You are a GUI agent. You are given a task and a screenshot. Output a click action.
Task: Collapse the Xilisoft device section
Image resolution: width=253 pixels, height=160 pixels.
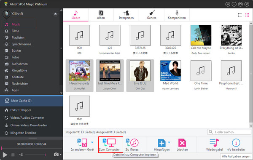[x=55, y=14]
